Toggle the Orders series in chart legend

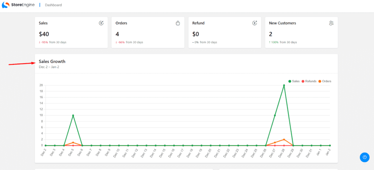pos(325,81)
